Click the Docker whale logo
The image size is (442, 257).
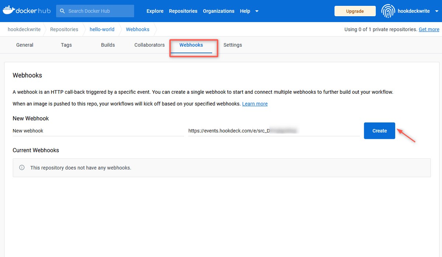click(x=10, y=10)
